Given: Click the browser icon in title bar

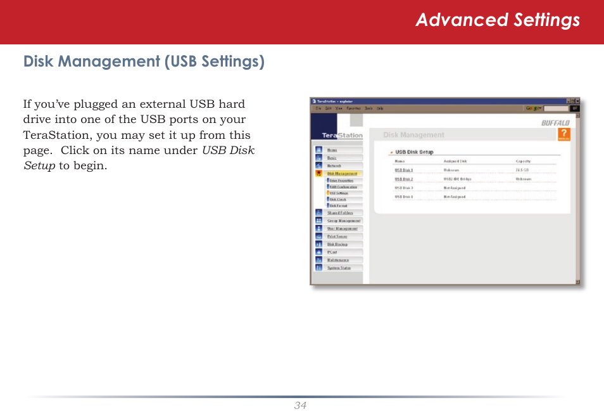Looking at the screenshot, I should point(314,101).
